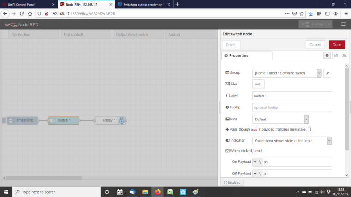Click the Done button
351x197 pixels.
pos(337,45)
